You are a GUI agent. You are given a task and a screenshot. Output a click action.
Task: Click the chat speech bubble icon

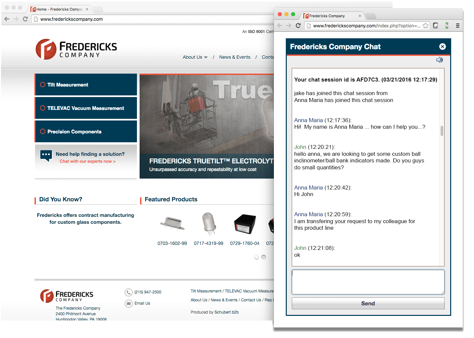click(46, 155)
